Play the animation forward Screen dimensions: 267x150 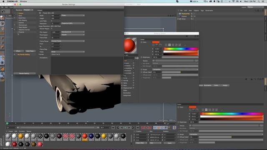(x=125, y=127)
